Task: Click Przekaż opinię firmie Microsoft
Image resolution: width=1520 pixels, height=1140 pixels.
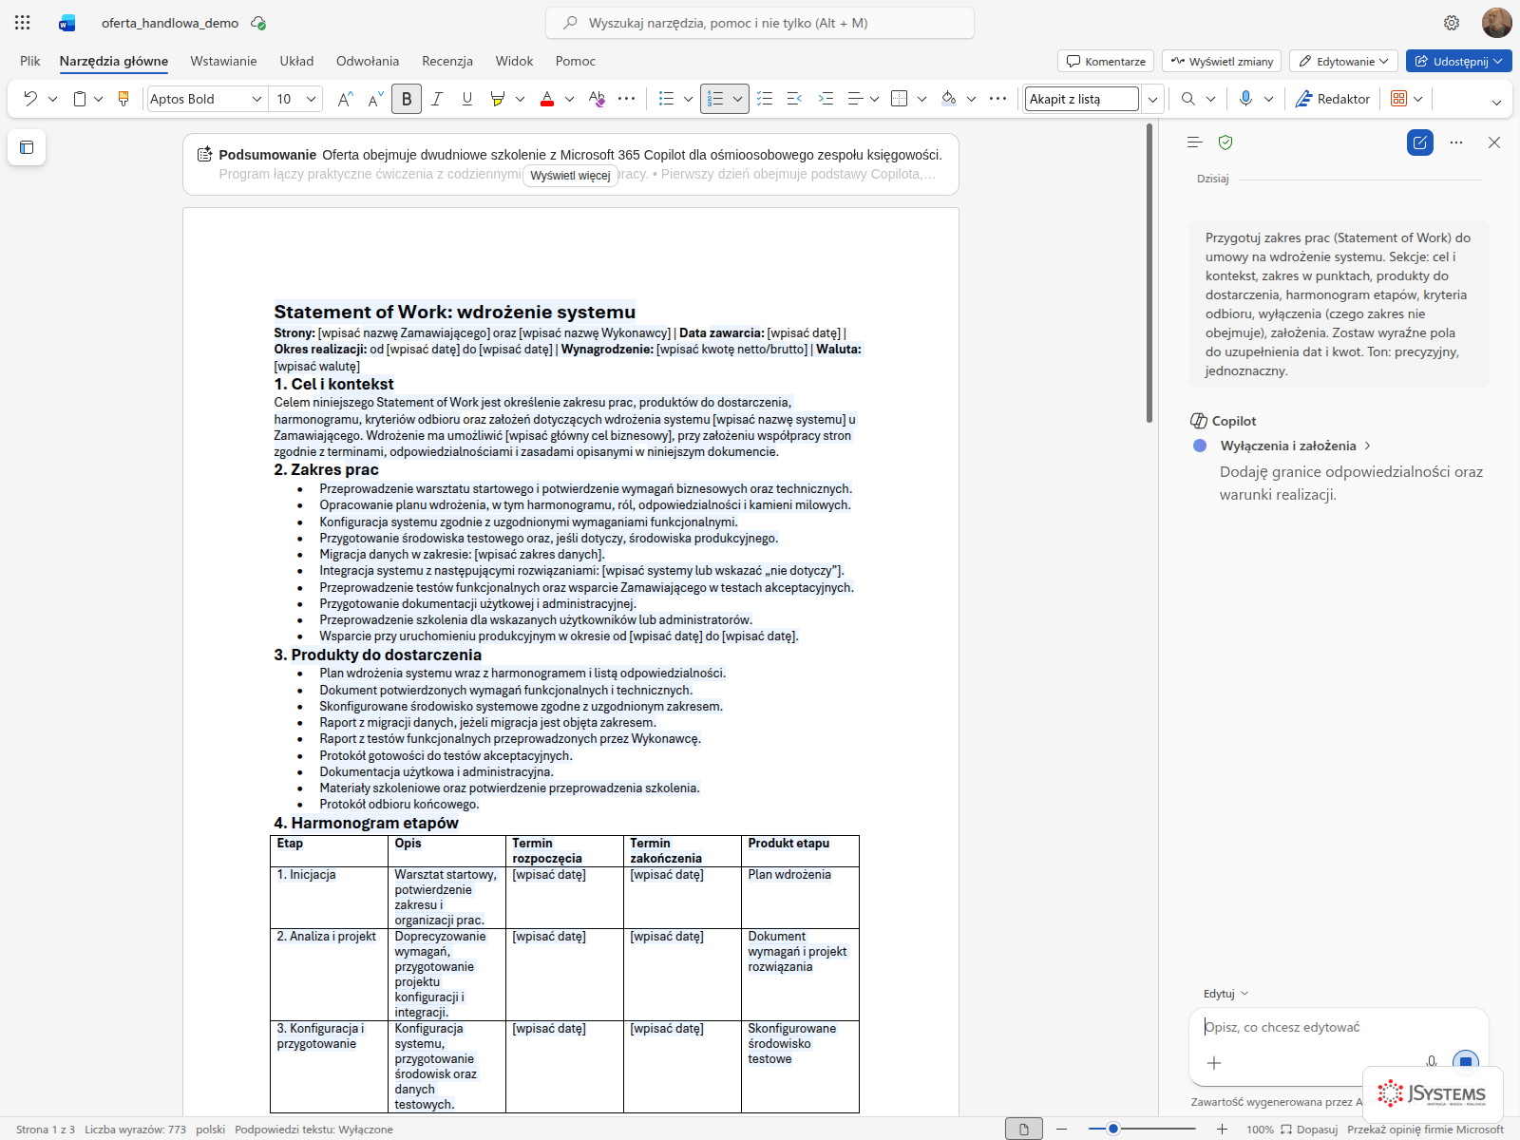Action: click(x=1425, y=1130)
